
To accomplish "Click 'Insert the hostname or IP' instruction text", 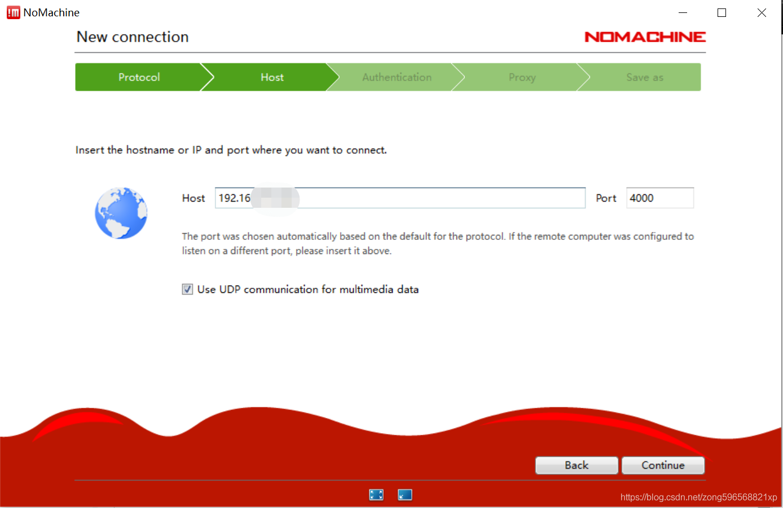I will click(x=231, y=150).
